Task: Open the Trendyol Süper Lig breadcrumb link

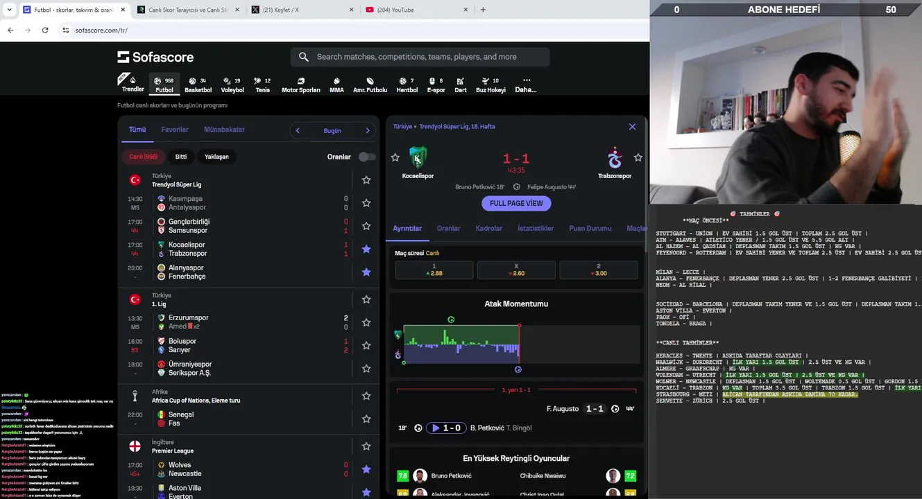Action: (x=457, y=127)
